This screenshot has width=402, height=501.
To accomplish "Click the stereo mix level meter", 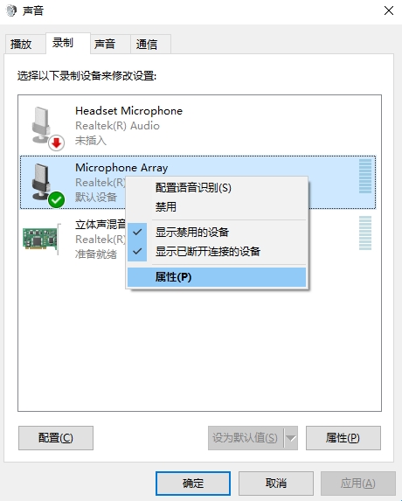I will click(365, 233).
